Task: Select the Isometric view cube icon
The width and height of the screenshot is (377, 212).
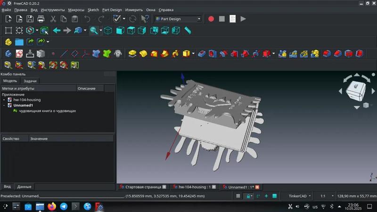Action: [x=108, y=31]
